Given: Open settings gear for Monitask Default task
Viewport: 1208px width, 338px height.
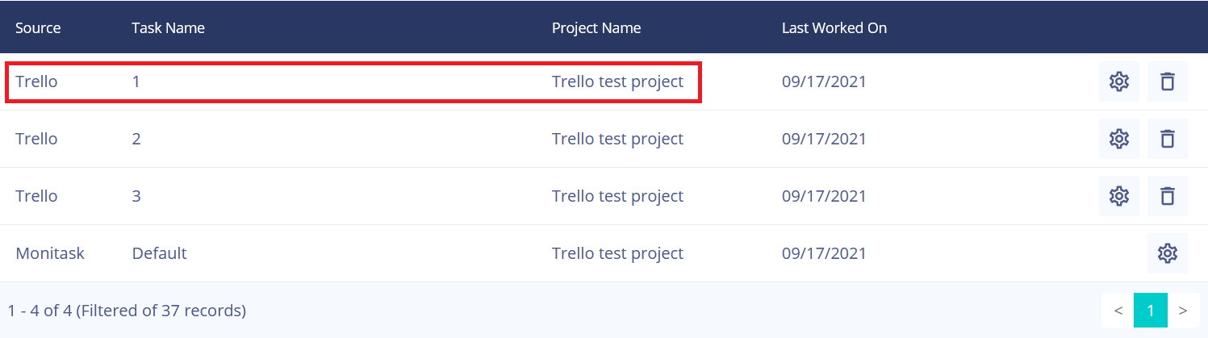Looking at the screenshot, I should point(1167,253).
